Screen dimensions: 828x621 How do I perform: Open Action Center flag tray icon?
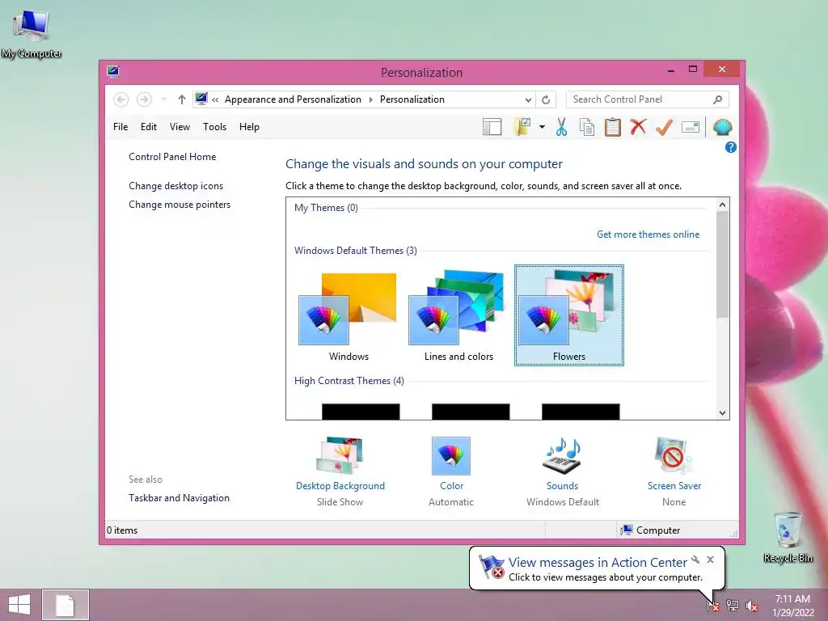pyautogui.click(x=713, y=606)
